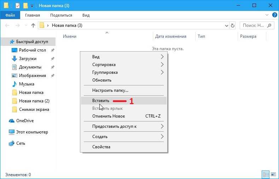This screenshot has height=179, width=279.
Task: Click the Properties quick access toolbar icon
Action: pos(18,6)
